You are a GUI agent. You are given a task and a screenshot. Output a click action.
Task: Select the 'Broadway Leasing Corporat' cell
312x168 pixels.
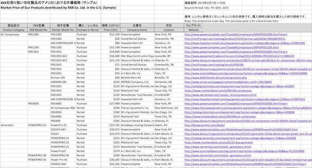[x=137, y=125]
